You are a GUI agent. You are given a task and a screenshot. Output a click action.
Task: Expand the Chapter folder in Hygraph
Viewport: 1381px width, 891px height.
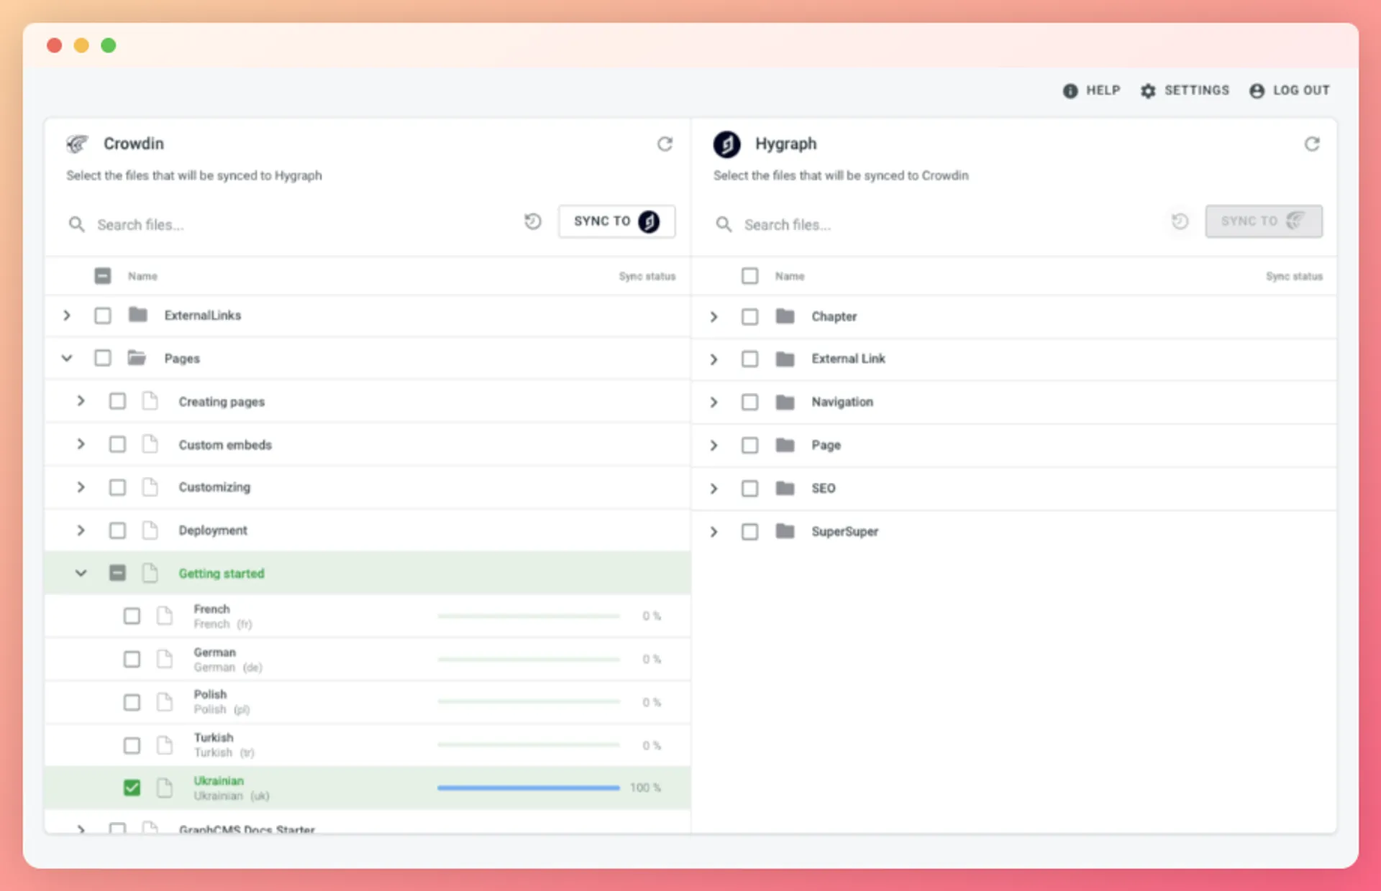pyautogui.click(x=714, y=316)
